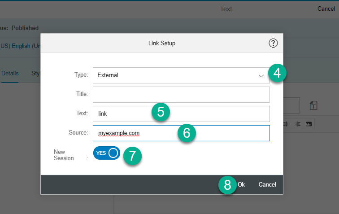Image resolution: width=339 pixels, height=214 pixels.
Task: Confirm the dialog with Ok
Action: [241, 184]
